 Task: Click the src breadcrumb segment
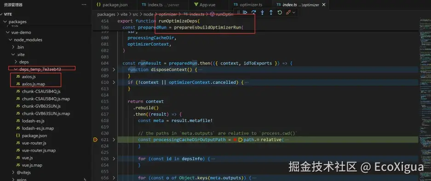(136, 14)
